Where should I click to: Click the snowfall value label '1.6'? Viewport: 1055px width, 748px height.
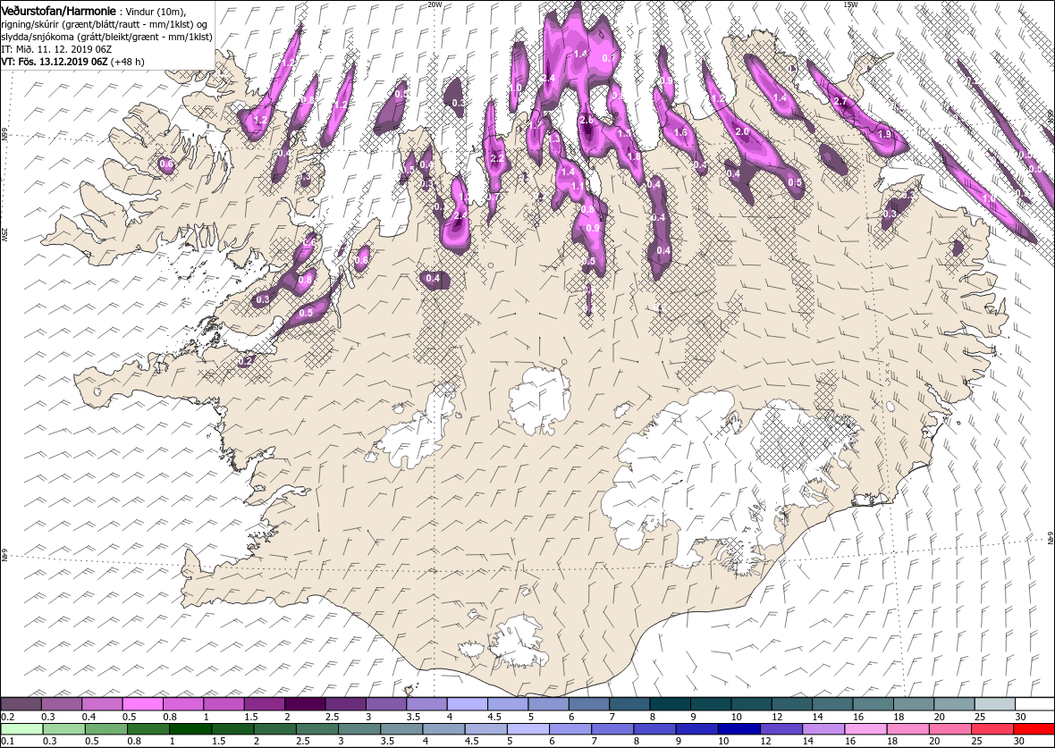681,132
